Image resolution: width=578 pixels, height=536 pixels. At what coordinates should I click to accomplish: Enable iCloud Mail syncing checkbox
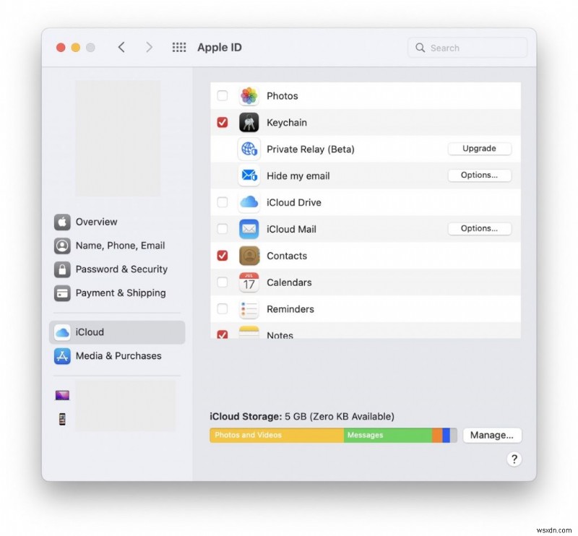tap(223, 229)
